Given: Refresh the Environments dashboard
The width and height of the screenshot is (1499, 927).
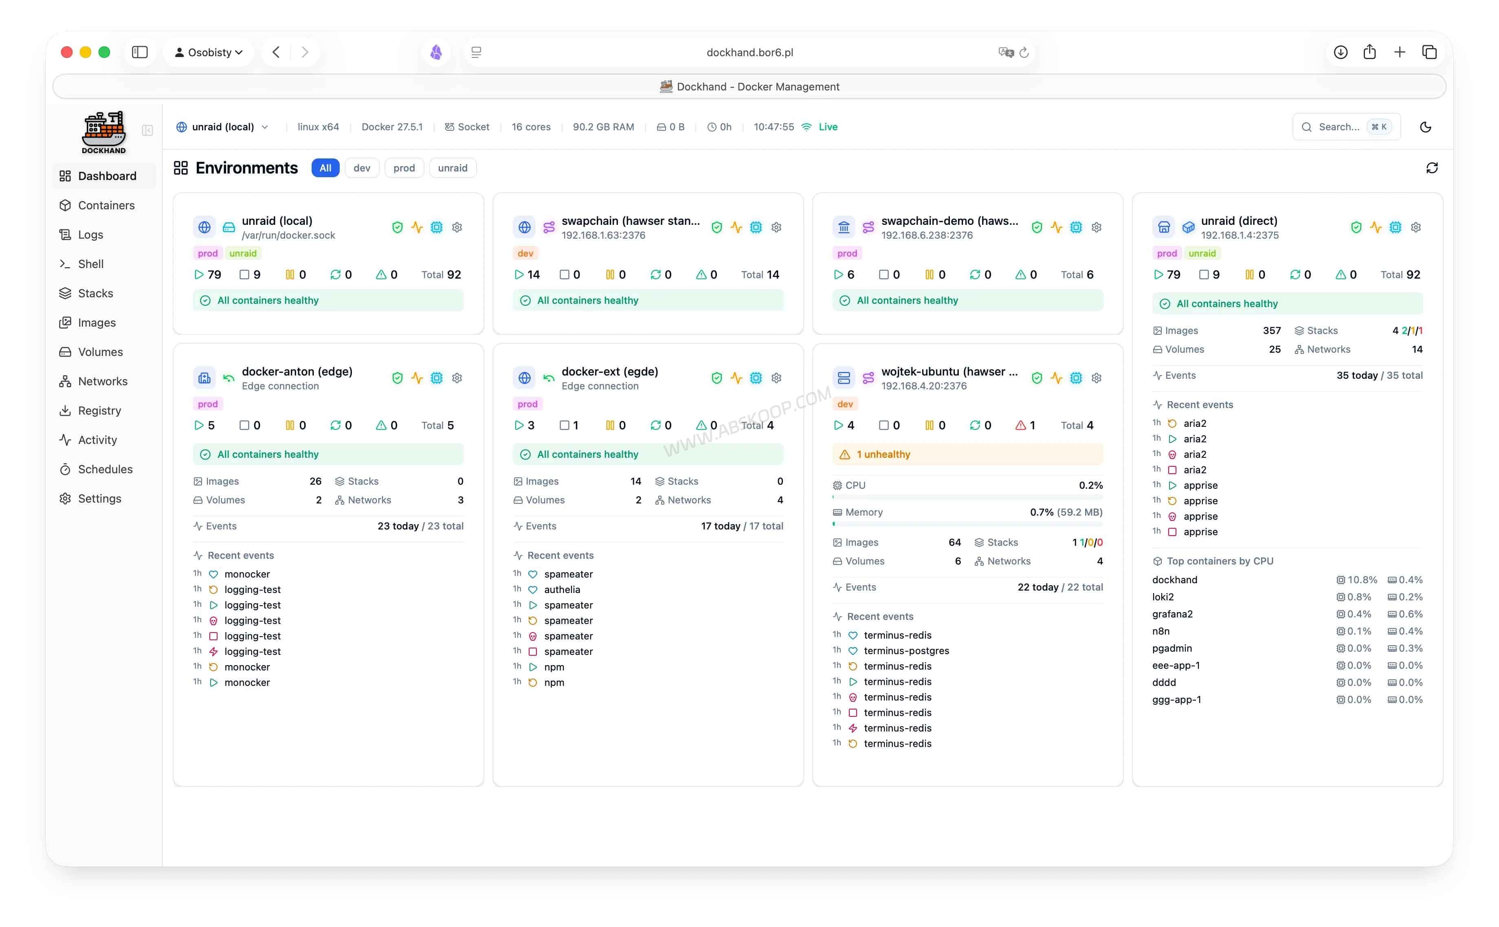Looking at the screenshot, I should coord(1431,168).
